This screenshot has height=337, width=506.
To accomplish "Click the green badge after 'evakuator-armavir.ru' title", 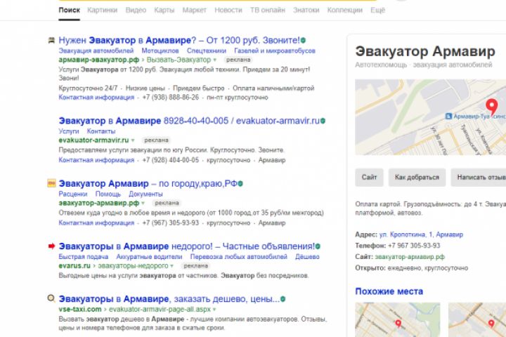I will point(323,121).
